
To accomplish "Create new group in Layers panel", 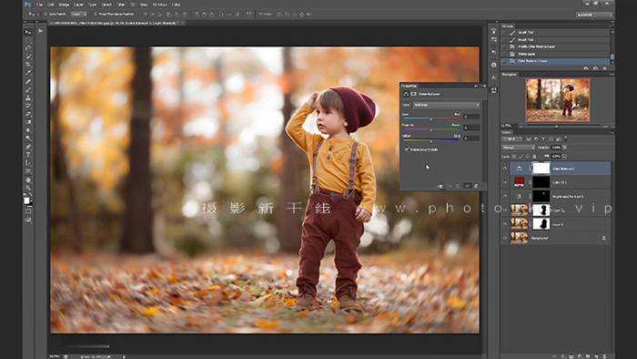I will (x=588, y=356).
